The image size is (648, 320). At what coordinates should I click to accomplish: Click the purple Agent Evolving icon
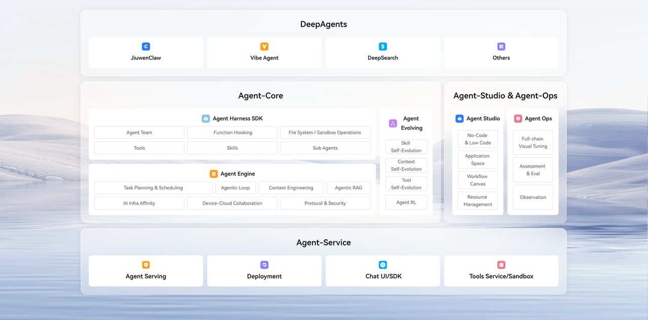(x=393, y=123)
